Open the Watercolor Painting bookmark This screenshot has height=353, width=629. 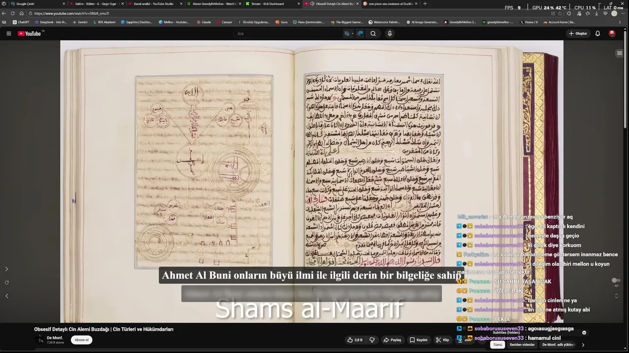(x=384, y=22)
